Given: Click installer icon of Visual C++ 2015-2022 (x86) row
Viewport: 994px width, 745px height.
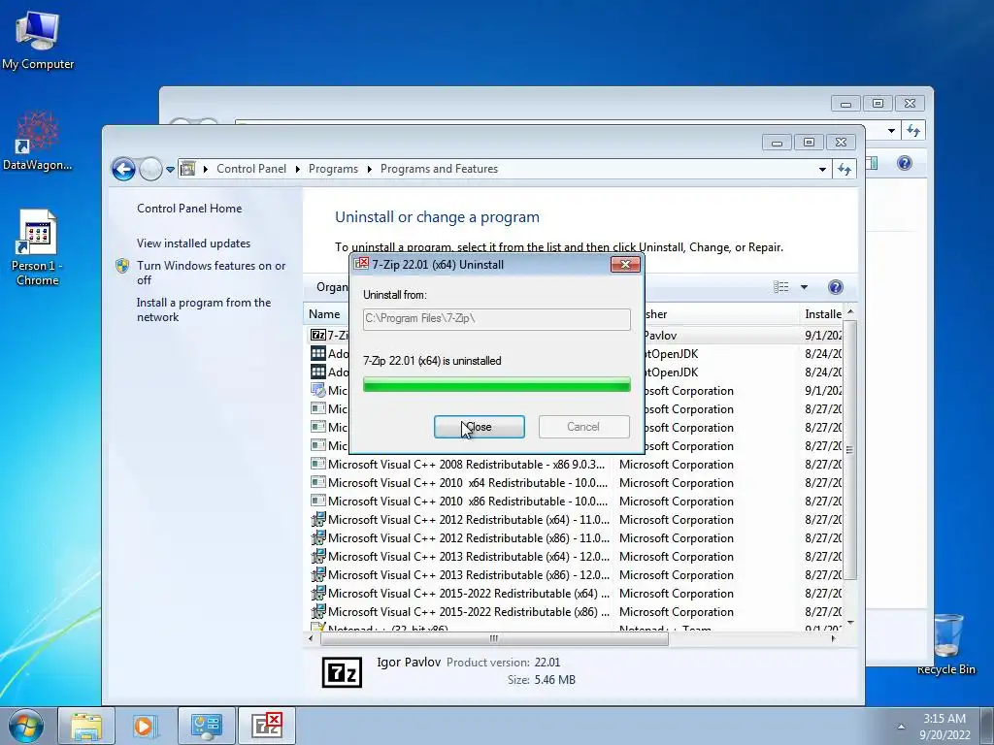Looking at the screenshot, I should [x=318, y=611].
